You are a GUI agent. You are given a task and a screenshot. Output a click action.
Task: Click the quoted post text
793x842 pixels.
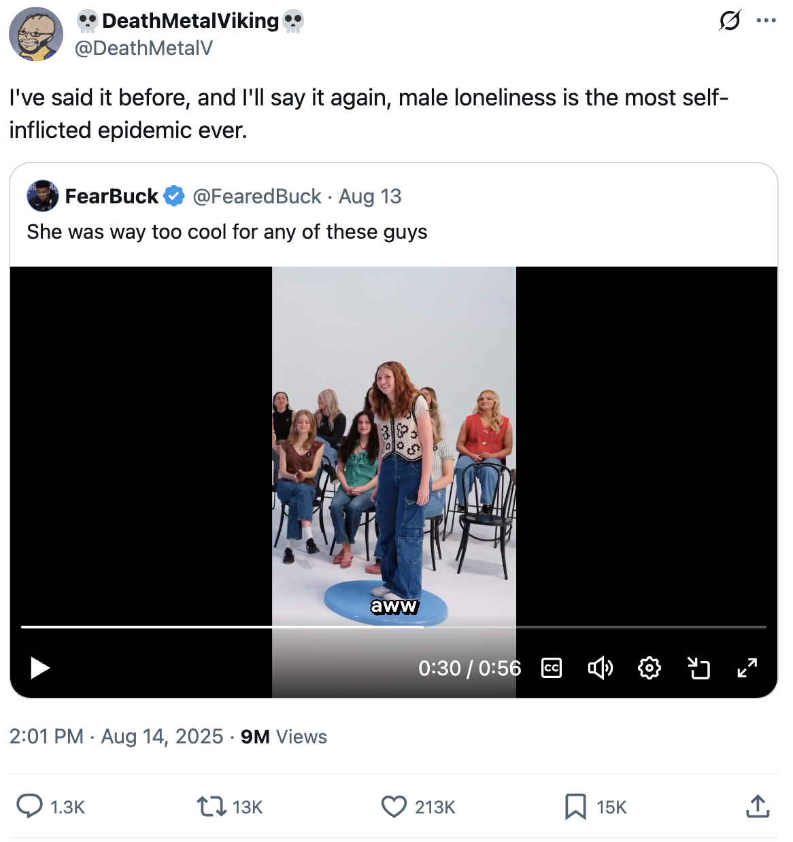pyautogui.click(x=227, y=232)
